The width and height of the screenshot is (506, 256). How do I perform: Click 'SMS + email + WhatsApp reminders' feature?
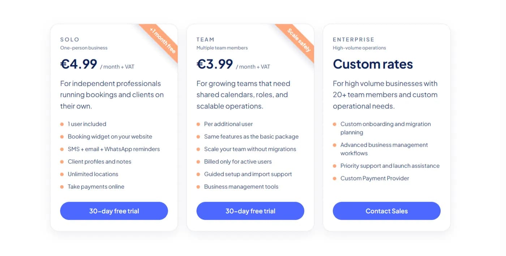tap(114, 149)
